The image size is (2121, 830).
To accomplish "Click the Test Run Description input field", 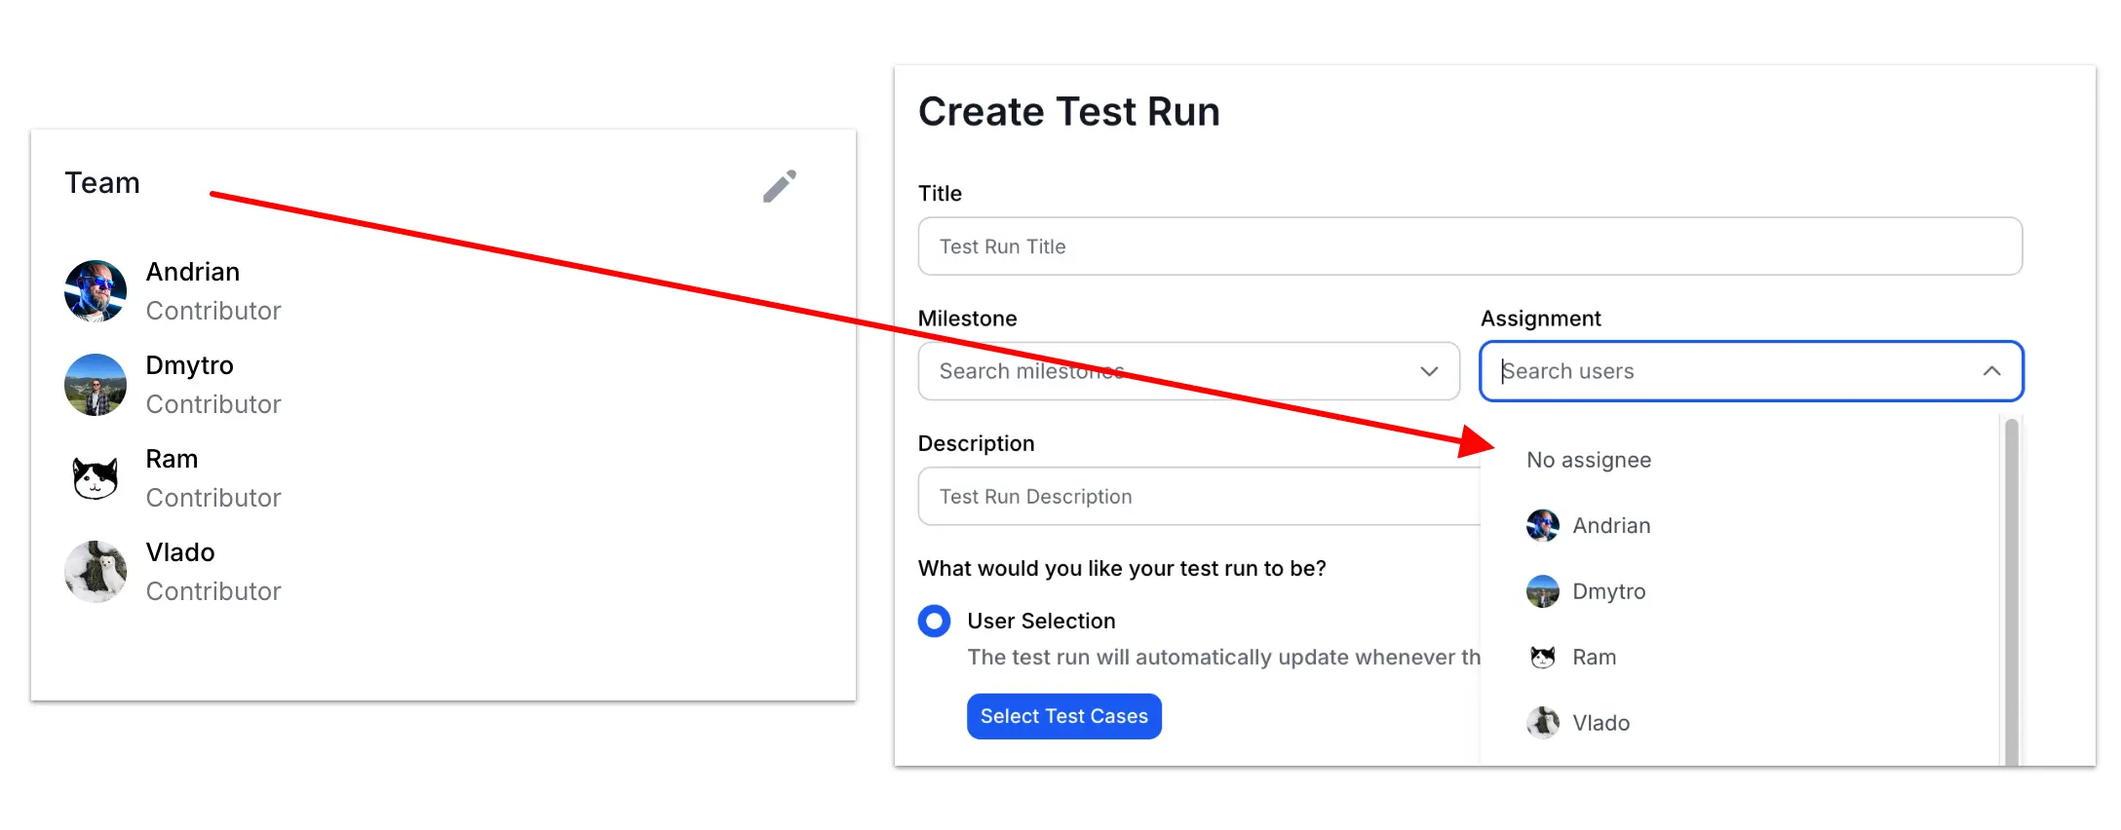I will (x=1199, y=497).
